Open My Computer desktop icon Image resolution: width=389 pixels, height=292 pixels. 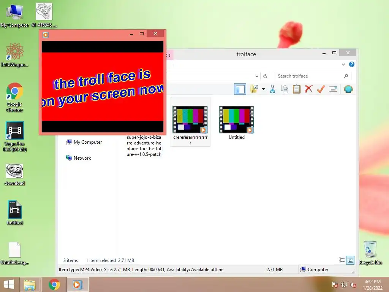point(14,15)
